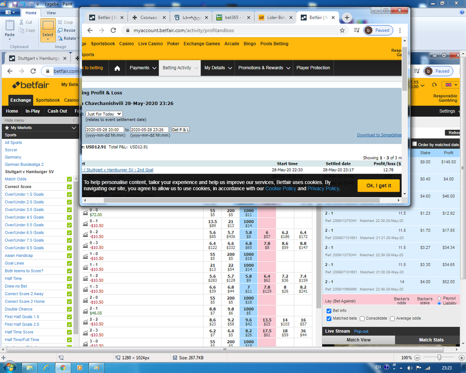Zoom in with Paint's plus button

coord(461,358)
